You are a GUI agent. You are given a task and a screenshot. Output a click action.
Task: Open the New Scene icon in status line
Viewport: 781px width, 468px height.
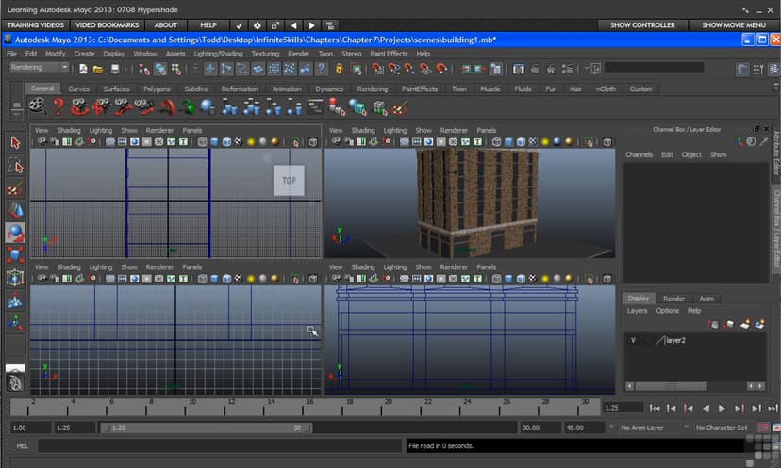(83, 69)
